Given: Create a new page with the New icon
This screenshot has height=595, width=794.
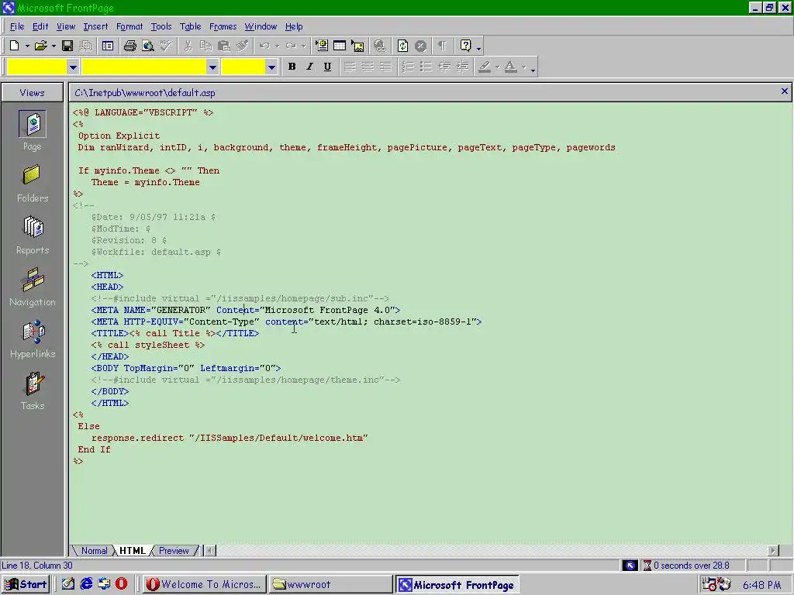Looking at the screenshot, I should pyautogui.click(x=14, y=46).
